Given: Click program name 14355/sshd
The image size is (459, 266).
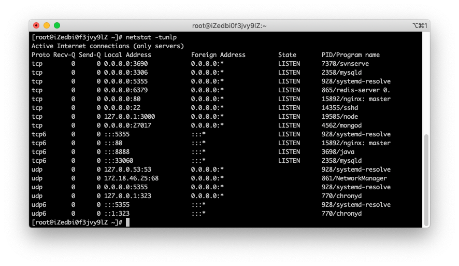Looking at the screenshot, I should coord(340,107).
